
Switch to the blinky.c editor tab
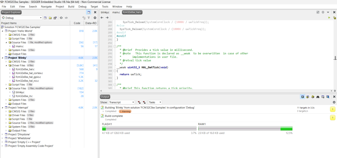coord(105,12)
